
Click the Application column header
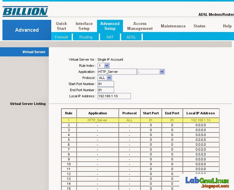tap(97, 113)
